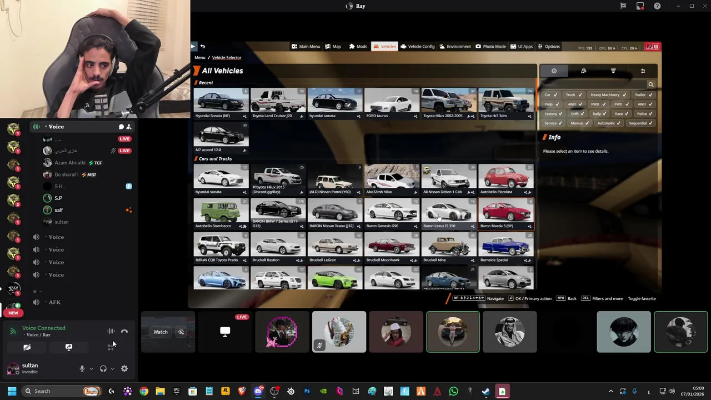Disconnect from voice with hang-up phone icon
The image size is (711, 400).
[124, 332]
